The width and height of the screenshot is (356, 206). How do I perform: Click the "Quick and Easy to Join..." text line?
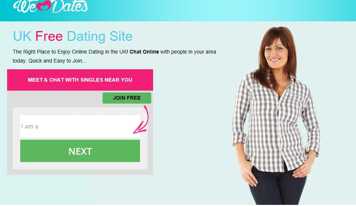[x=57, y=61]
